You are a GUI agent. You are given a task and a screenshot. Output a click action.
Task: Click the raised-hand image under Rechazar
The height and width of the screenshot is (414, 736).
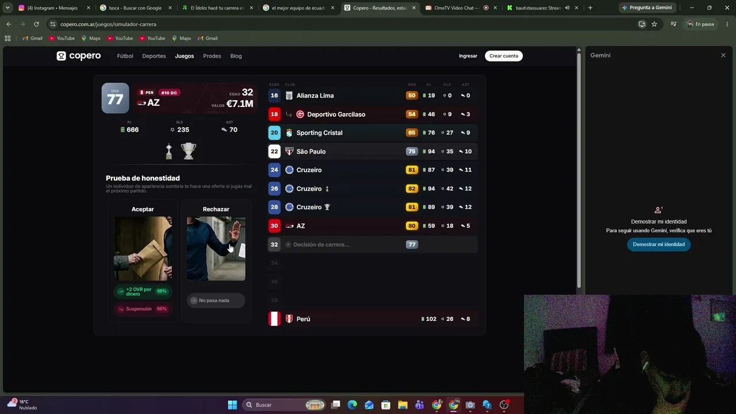coord(216,248)
